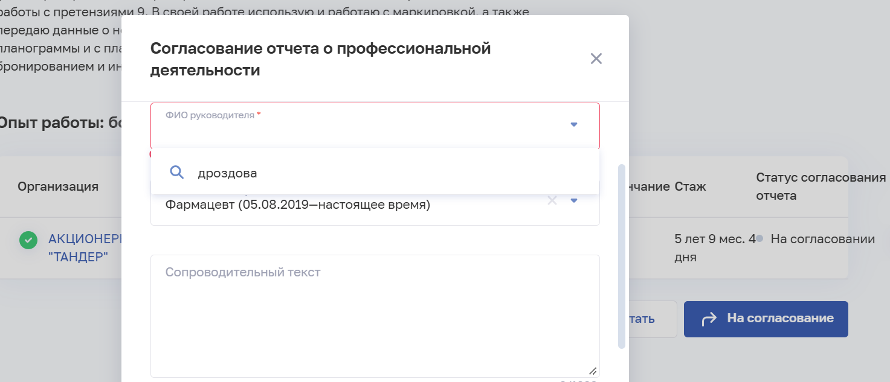The height and width of the screenshot is (382, 890).
Task: Close the dialog using the X icon
Action: coord(596,59)
